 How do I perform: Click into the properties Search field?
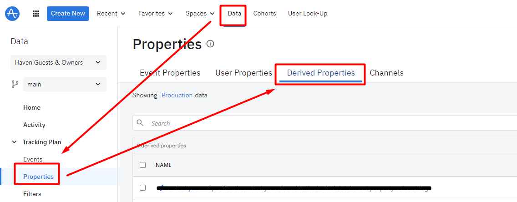click(325, 123)
